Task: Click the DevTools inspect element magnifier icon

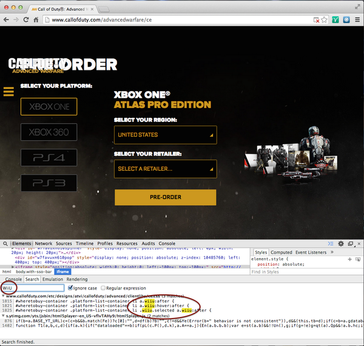Action: (6, 243)
